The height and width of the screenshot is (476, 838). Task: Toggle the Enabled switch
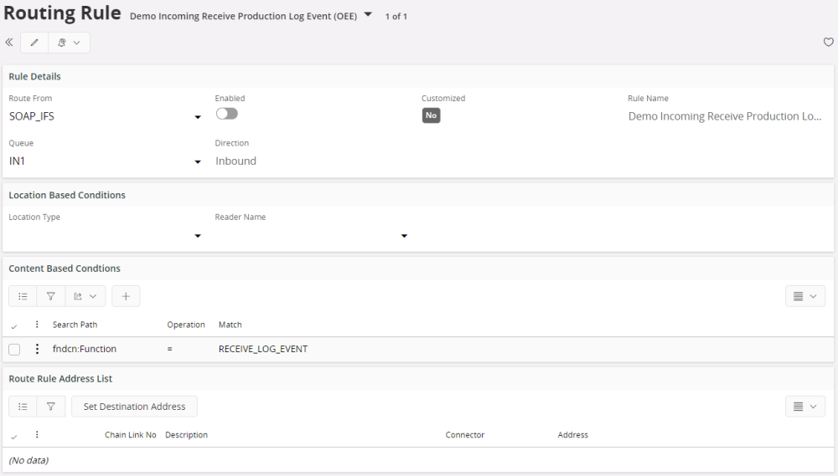[226, 114]
